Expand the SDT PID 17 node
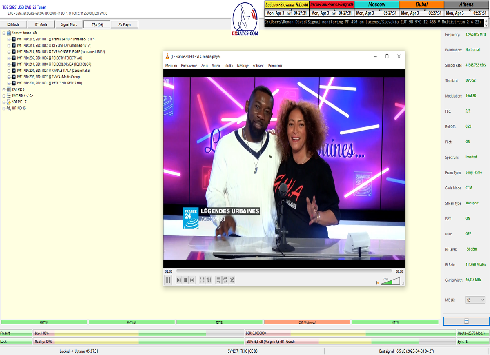This screenshot has width=490, height=355. tap(4, 102)
